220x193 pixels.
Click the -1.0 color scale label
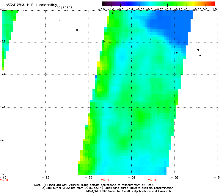(111, 10)
